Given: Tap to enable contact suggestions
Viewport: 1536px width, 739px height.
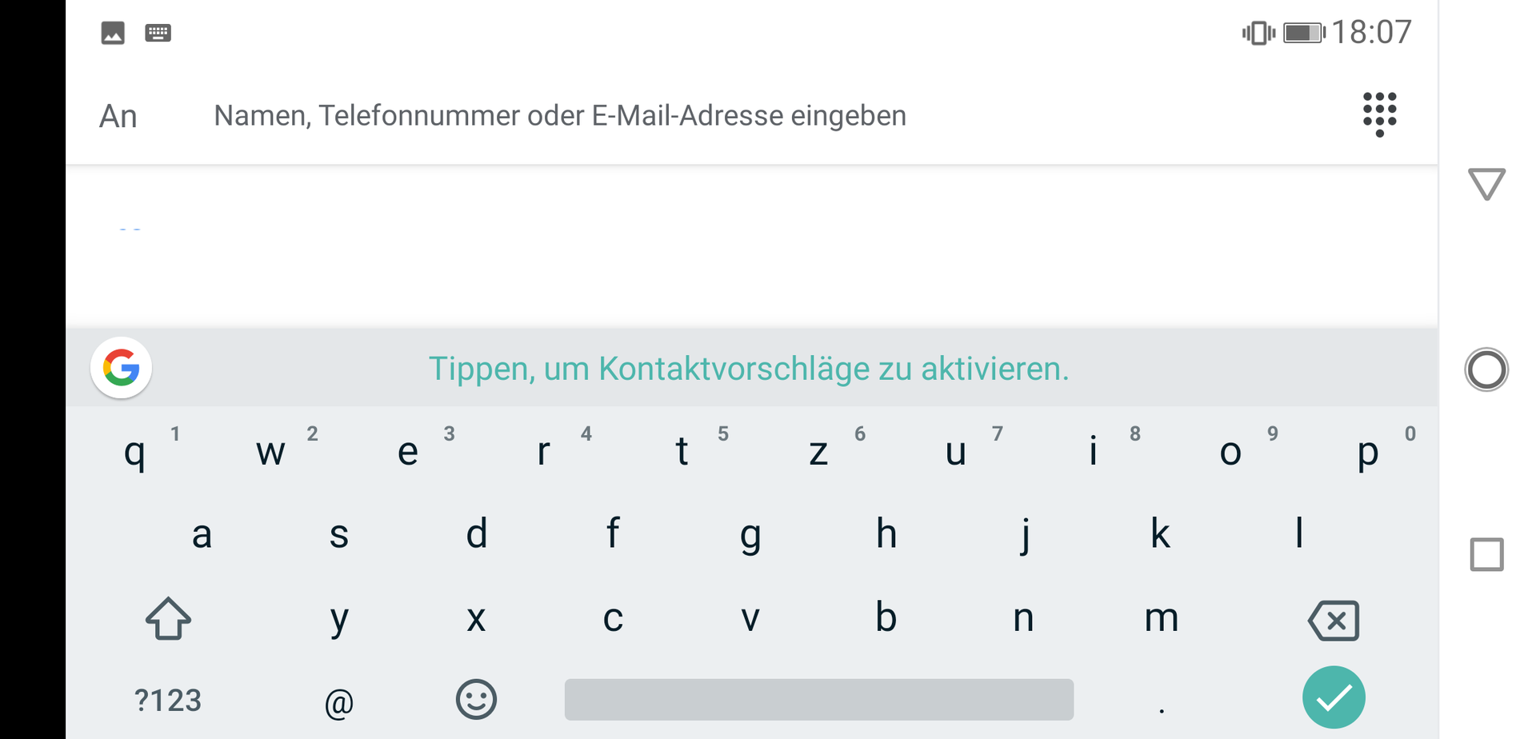Looking at the screenshot, I should pyautogui.click(x=749, y=369).
